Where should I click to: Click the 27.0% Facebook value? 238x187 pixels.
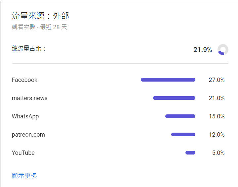[x=217, y=80]
